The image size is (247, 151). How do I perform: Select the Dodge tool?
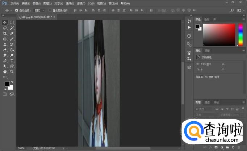pyautogui.click(x=12, y=55)
